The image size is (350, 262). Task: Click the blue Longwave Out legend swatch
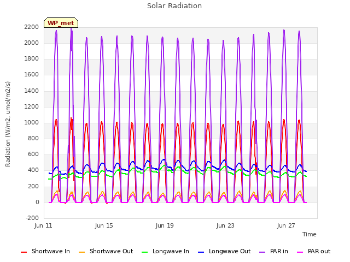pyautogui.click(x=201, y=252)
